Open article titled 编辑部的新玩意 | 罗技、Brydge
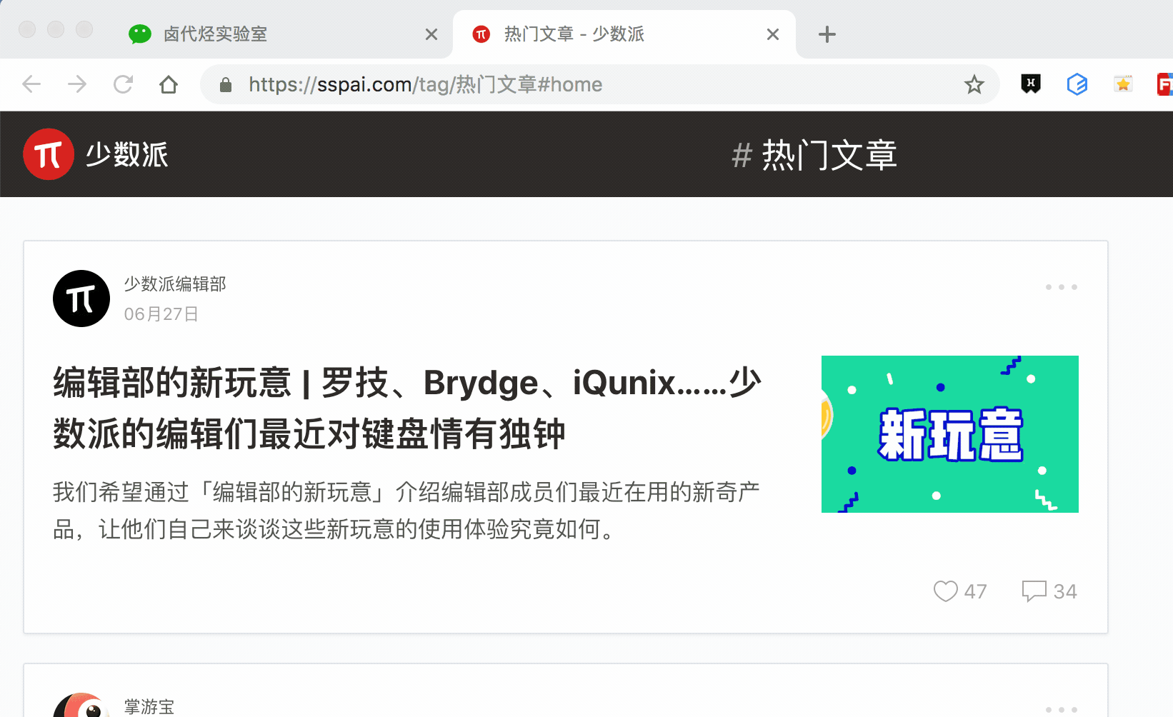The image size is (1173, 717). pos(407,408)
